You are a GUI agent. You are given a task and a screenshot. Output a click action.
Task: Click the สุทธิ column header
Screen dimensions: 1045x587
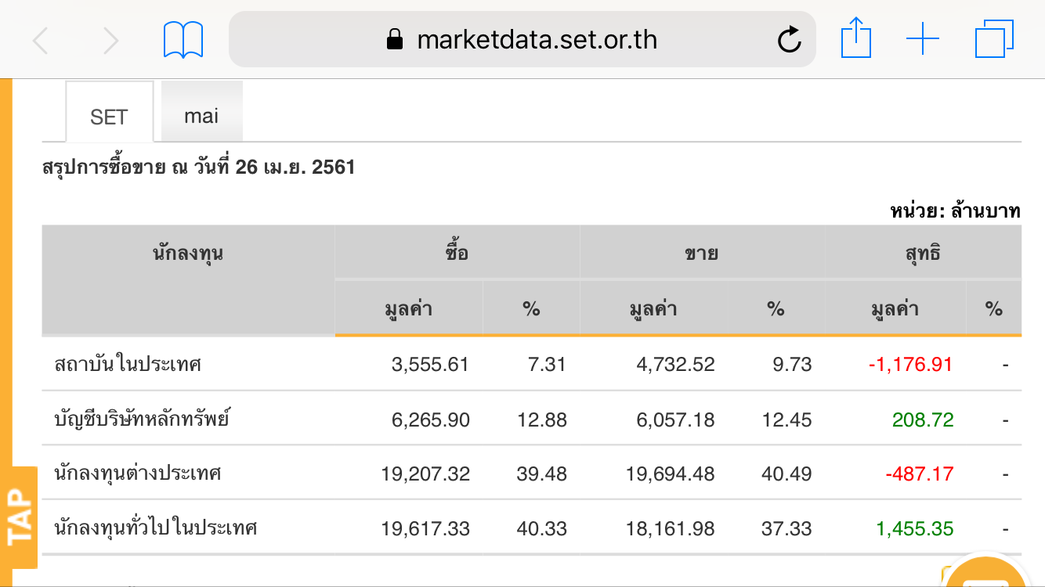[x=922, y=253]
